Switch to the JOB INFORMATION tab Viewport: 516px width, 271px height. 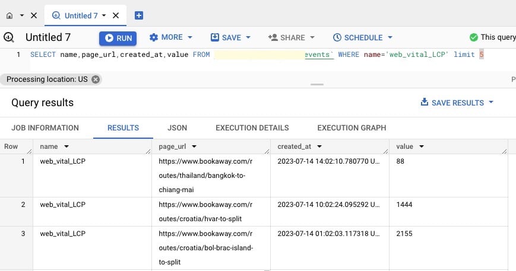point(45,127)
